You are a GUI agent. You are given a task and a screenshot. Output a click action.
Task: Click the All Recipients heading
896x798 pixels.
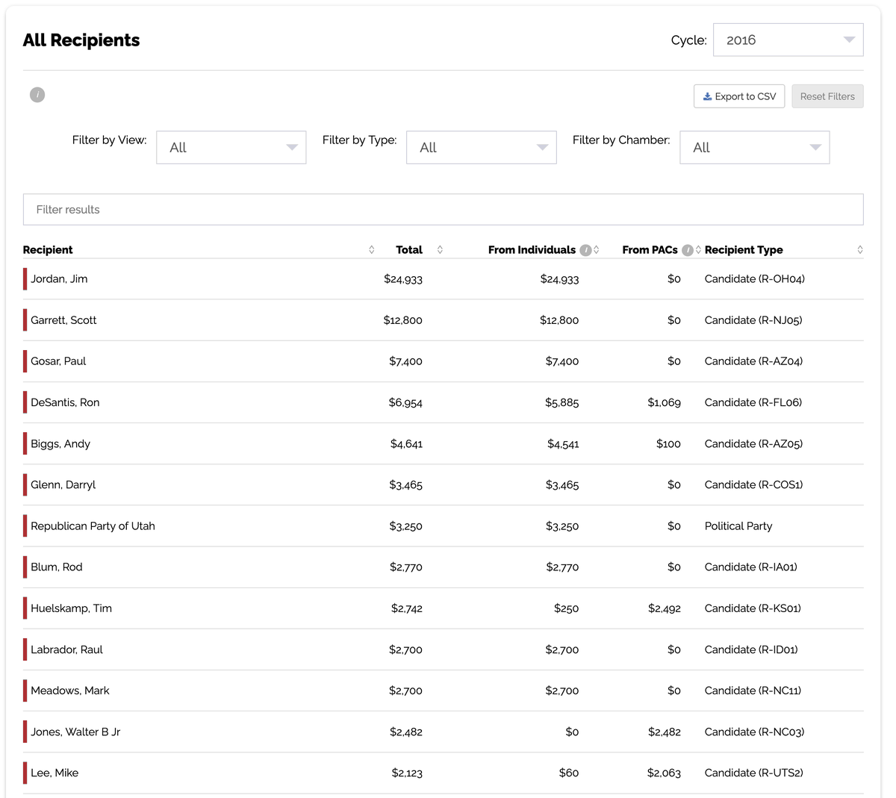pos(81,40)
